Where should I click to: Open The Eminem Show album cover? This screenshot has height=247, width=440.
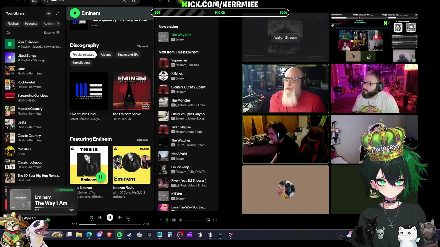[x=132, y=91]
